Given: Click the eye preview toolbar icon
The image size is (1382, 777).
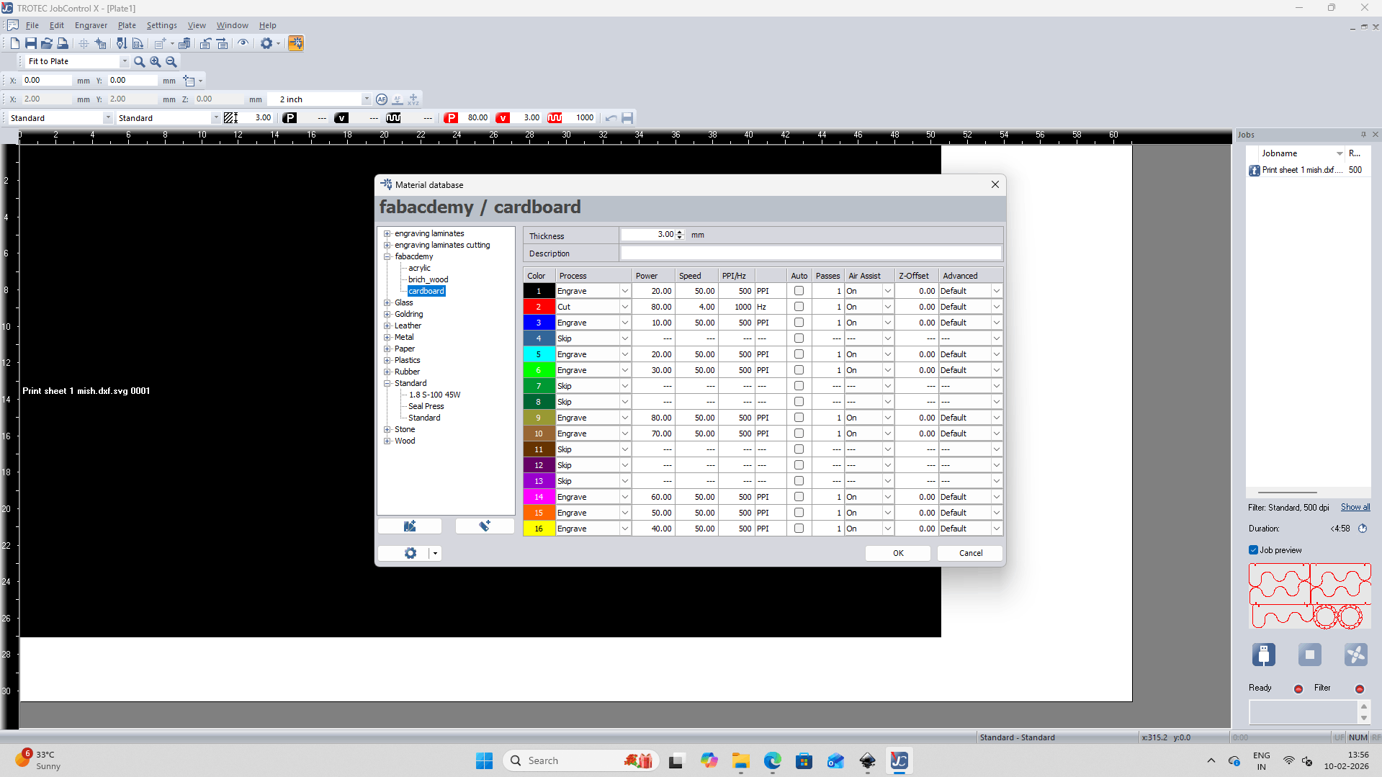Looking at the screenshot, I should (243, 43).
